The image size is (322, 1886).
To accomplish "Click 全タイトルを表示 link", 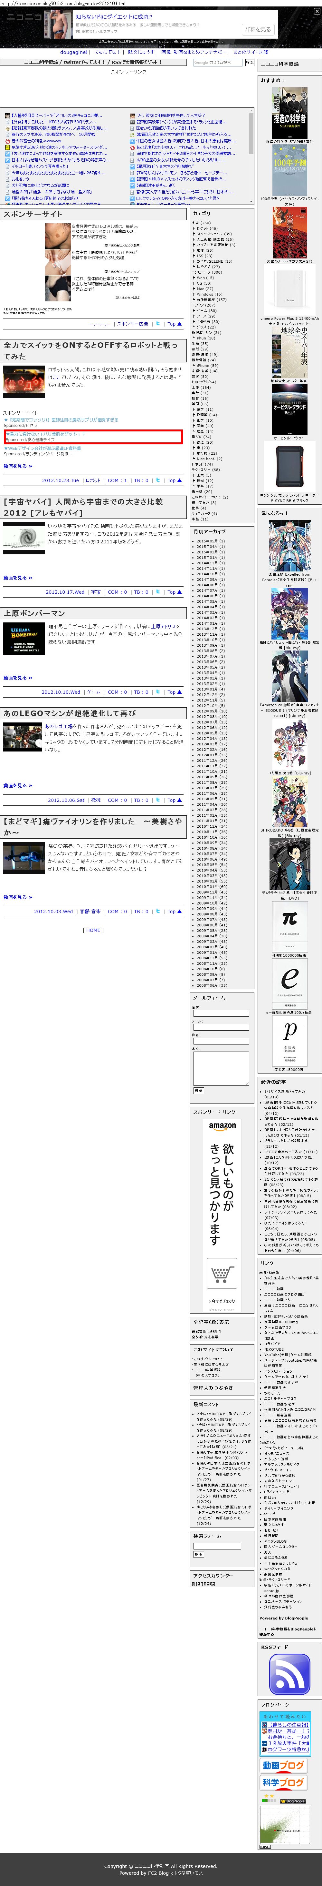I will point(205,1337).
